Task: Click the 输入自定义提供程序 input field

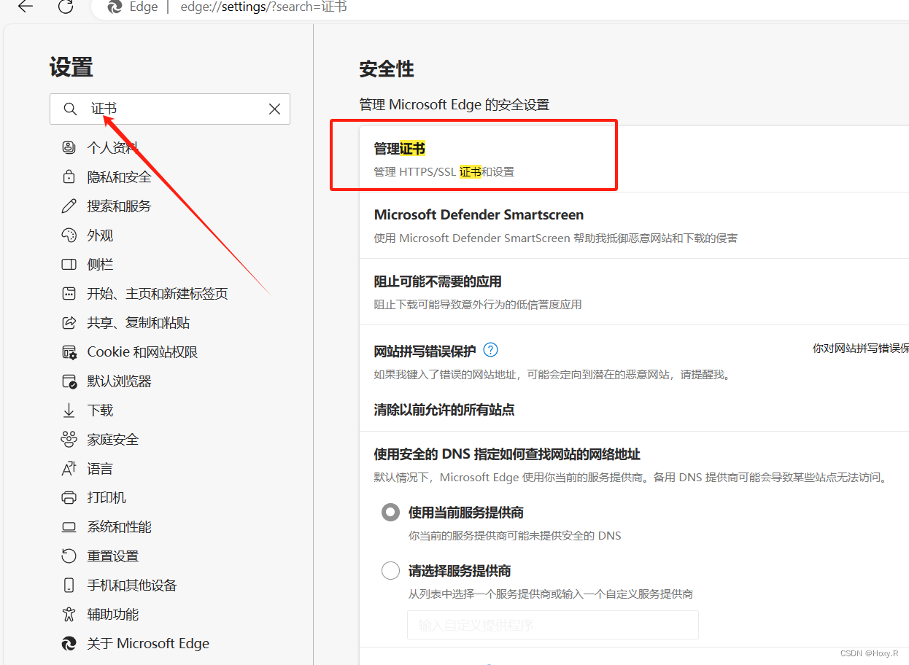Action: 553,625
